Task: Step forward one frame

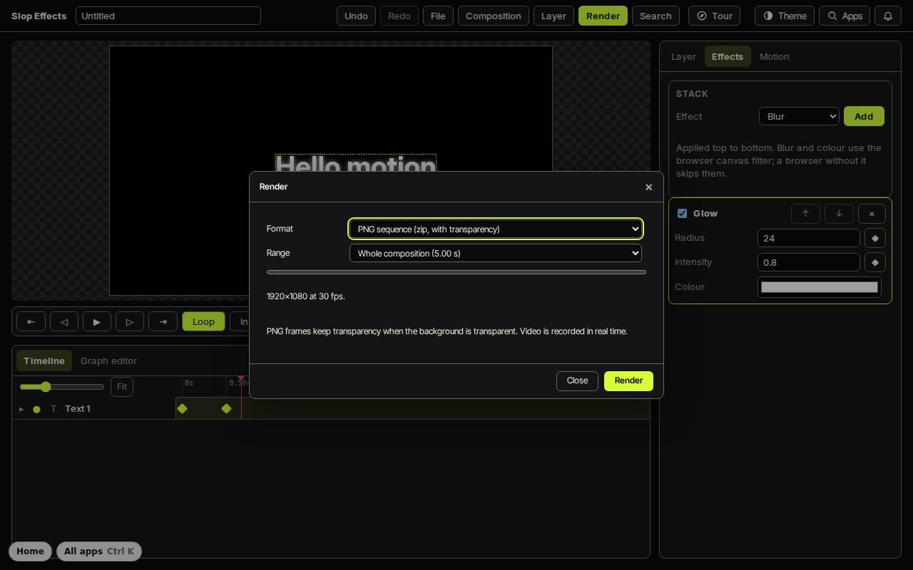Action: (130, 321)
